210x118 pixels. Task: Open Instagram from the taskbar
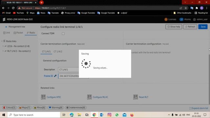coord(109,115)
